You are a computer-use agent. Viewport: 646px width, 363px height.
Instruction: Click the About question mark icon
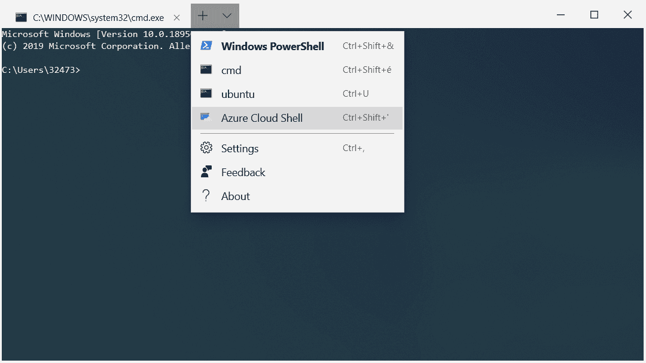point(206,195)
